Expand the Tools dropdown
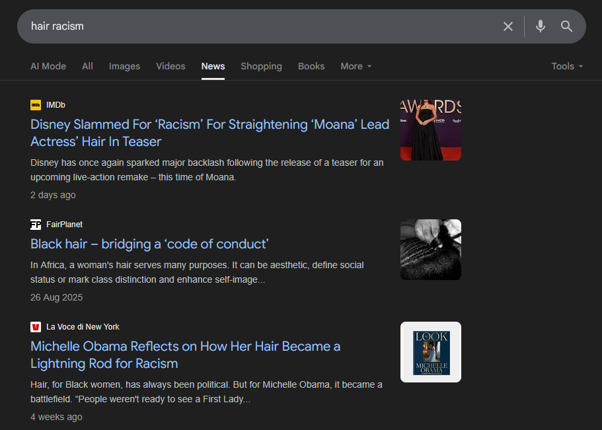The width and height of the screenshot is (602, 430). tap(567, 66)
